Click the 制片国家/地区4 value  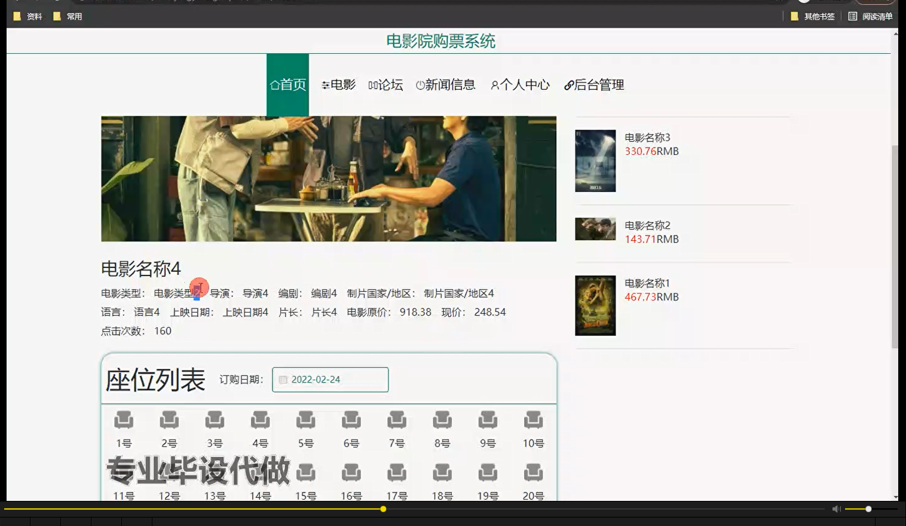point(459,293)
